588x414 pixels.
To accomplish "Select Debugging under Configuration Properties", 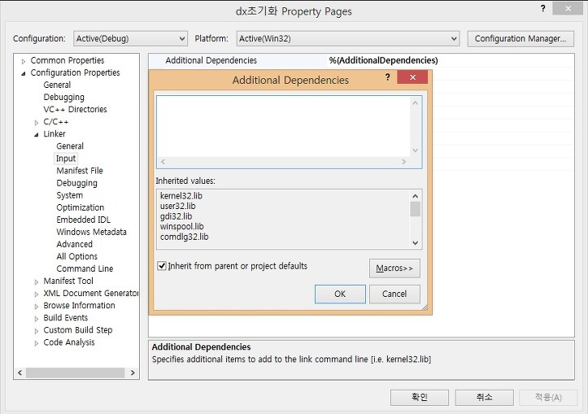I will pos(63,97).
